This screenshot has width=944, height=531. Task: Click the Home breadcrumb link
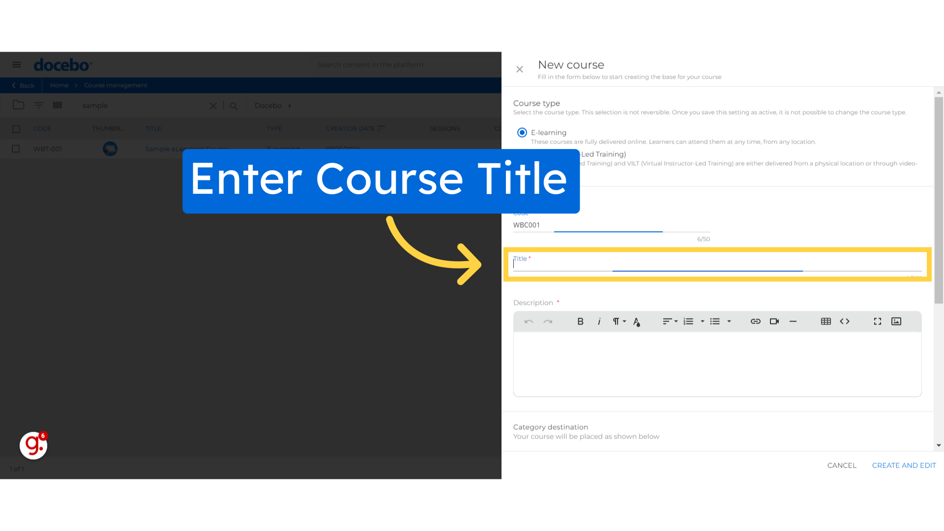pos(59,85)
